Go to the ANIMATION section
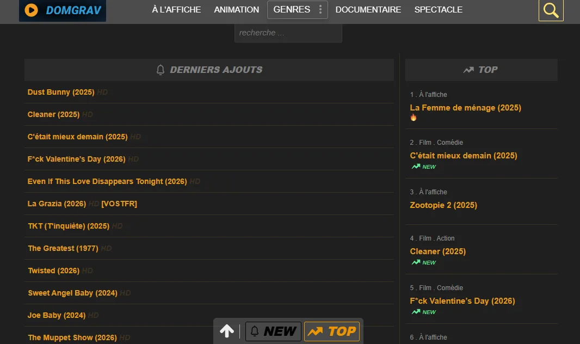 (236, 10)
